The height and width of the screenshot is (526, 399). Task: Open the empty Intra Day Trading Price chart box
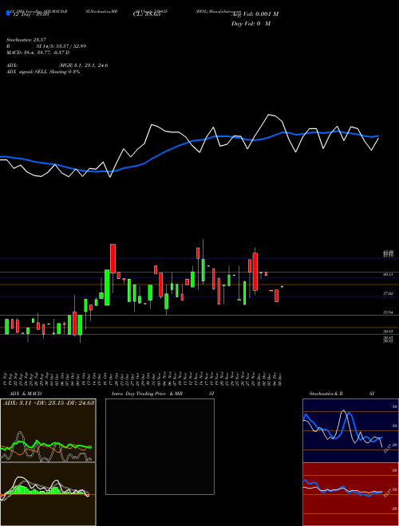pyautogui.click(x=160, y=446)
